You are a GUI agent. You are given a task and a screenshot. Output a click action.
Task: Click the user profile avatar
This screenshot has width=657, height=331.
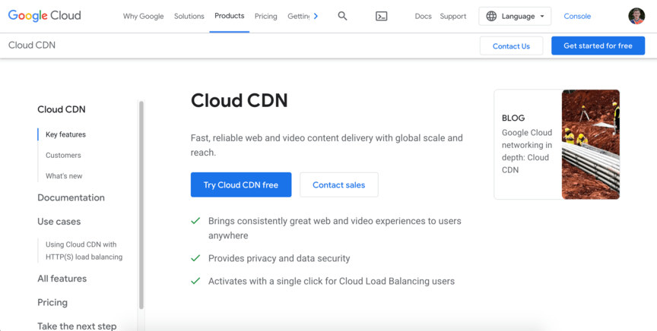click(636, 16)
